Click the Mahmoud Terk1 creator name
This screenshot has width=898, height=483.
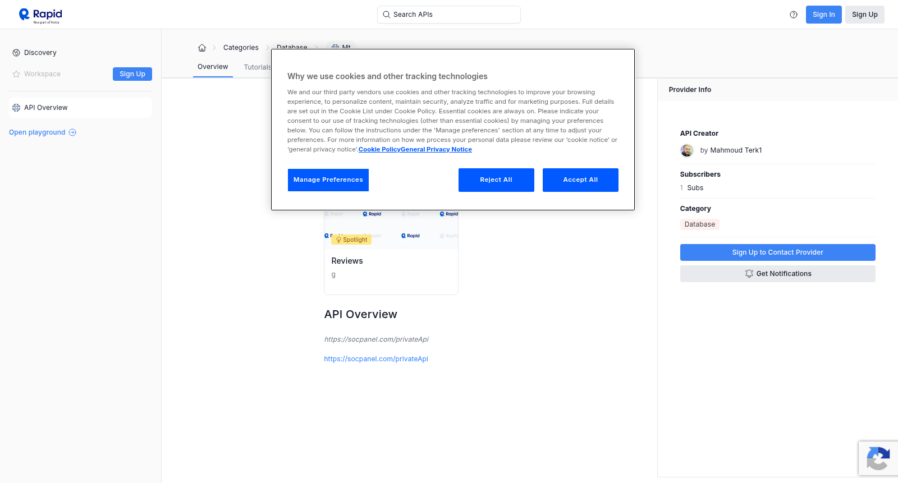pyautogui.click(x=736, y=150)
